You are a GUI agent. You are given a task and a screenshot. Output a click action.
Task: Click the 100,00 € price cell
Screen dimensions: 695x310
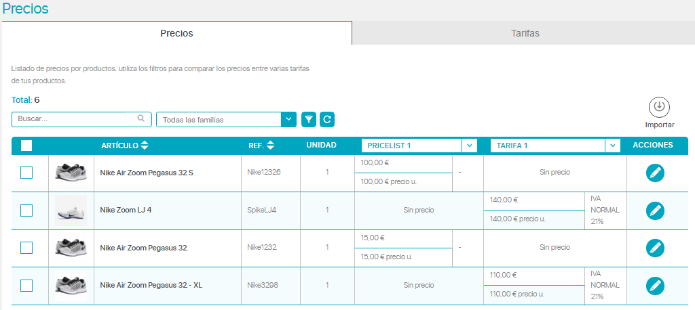pos(403,164)
